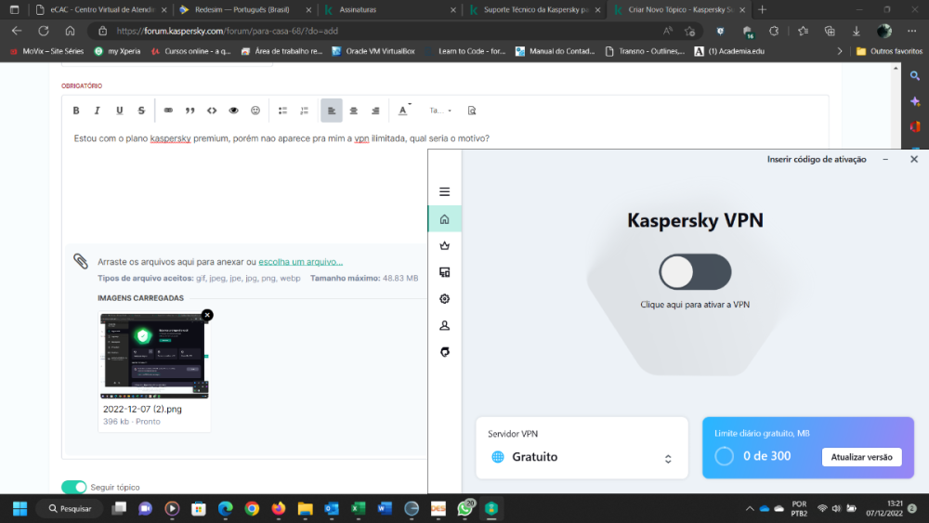The image size is (929, 523).
Task: Open font size dropdown in editor
Action: pos(440,111)
